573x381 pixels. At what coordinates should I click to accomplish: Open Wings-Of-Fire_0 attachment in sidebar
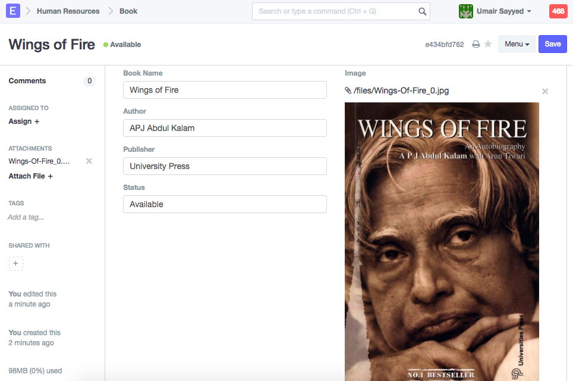click(x=39, y=161)
